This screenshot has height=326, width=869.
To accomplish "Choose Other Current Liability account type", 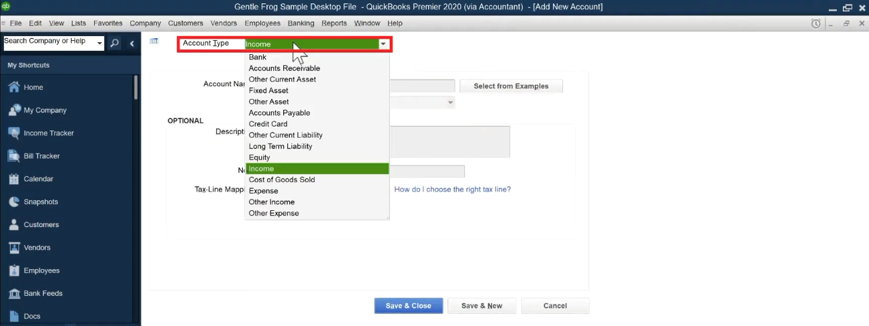I will point(317,135).
